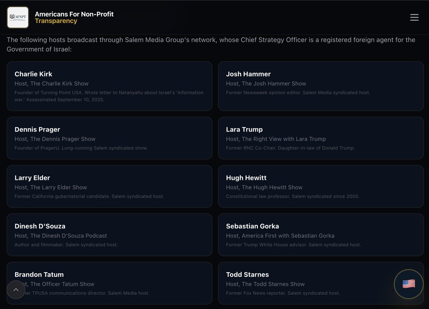Click 'The Officer Tatum Show' text
The image size is (429, 309).
point(62,284)
